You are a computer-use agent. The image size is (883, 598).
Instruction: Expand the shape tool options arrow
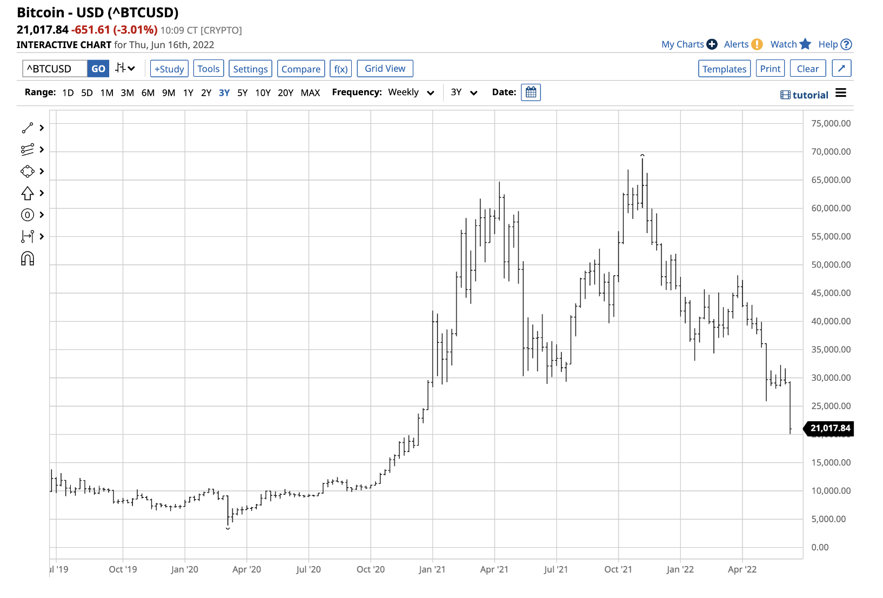42,171
